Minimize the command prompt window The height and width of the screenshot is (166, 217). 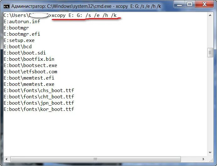(x=179, y=5)
